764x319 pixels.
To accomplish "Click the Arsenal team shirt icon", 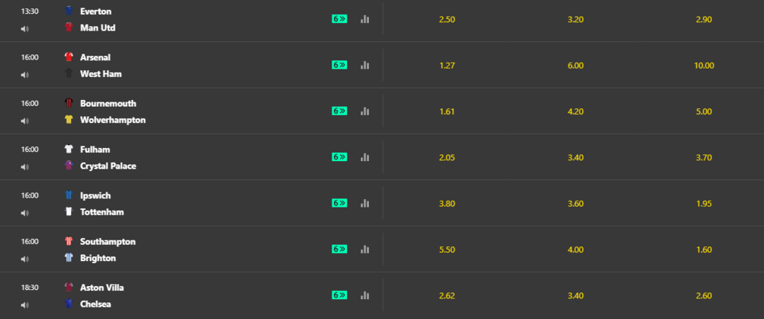I will pos(69,57).
